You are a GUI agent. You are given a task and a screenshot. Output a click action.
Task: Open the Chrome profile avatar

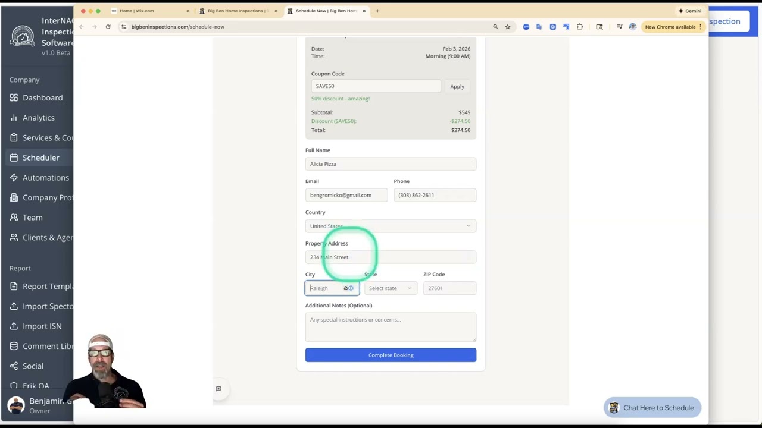[632, 27]
